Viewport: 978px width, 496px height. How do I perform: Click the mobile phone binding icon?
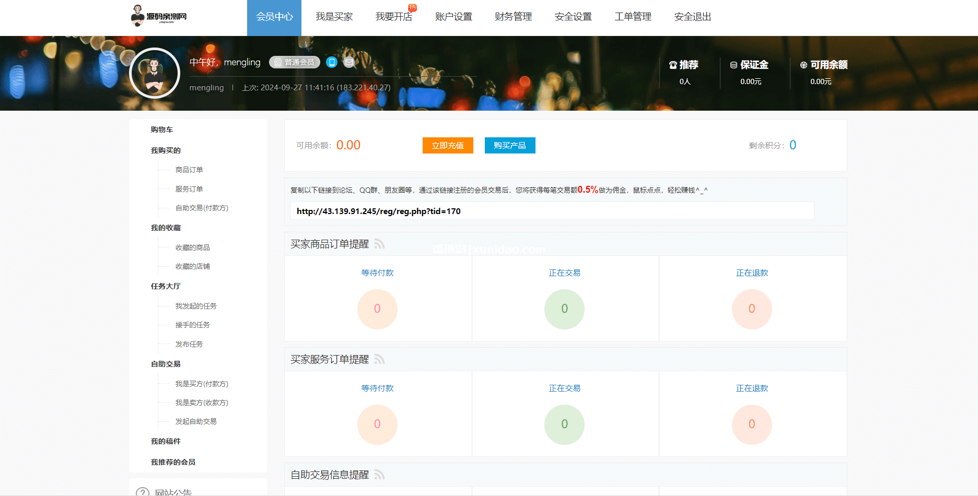(x=331, y=62)
